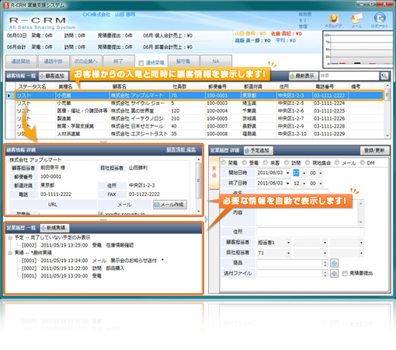Open the 顧客担当者 dropdown showing 担当者1
Image resolution: width=396 pixels, height=350 pixels.
[288, 243]
